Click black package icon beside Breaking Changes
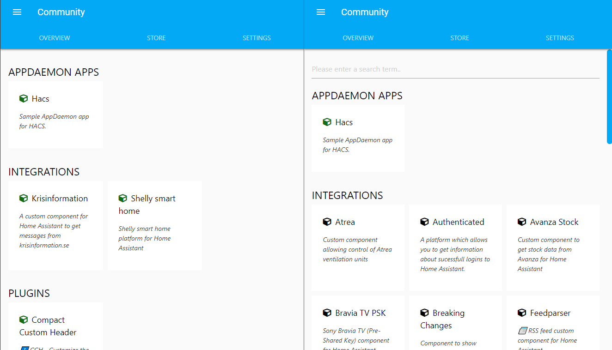 (x=424, y=313)
